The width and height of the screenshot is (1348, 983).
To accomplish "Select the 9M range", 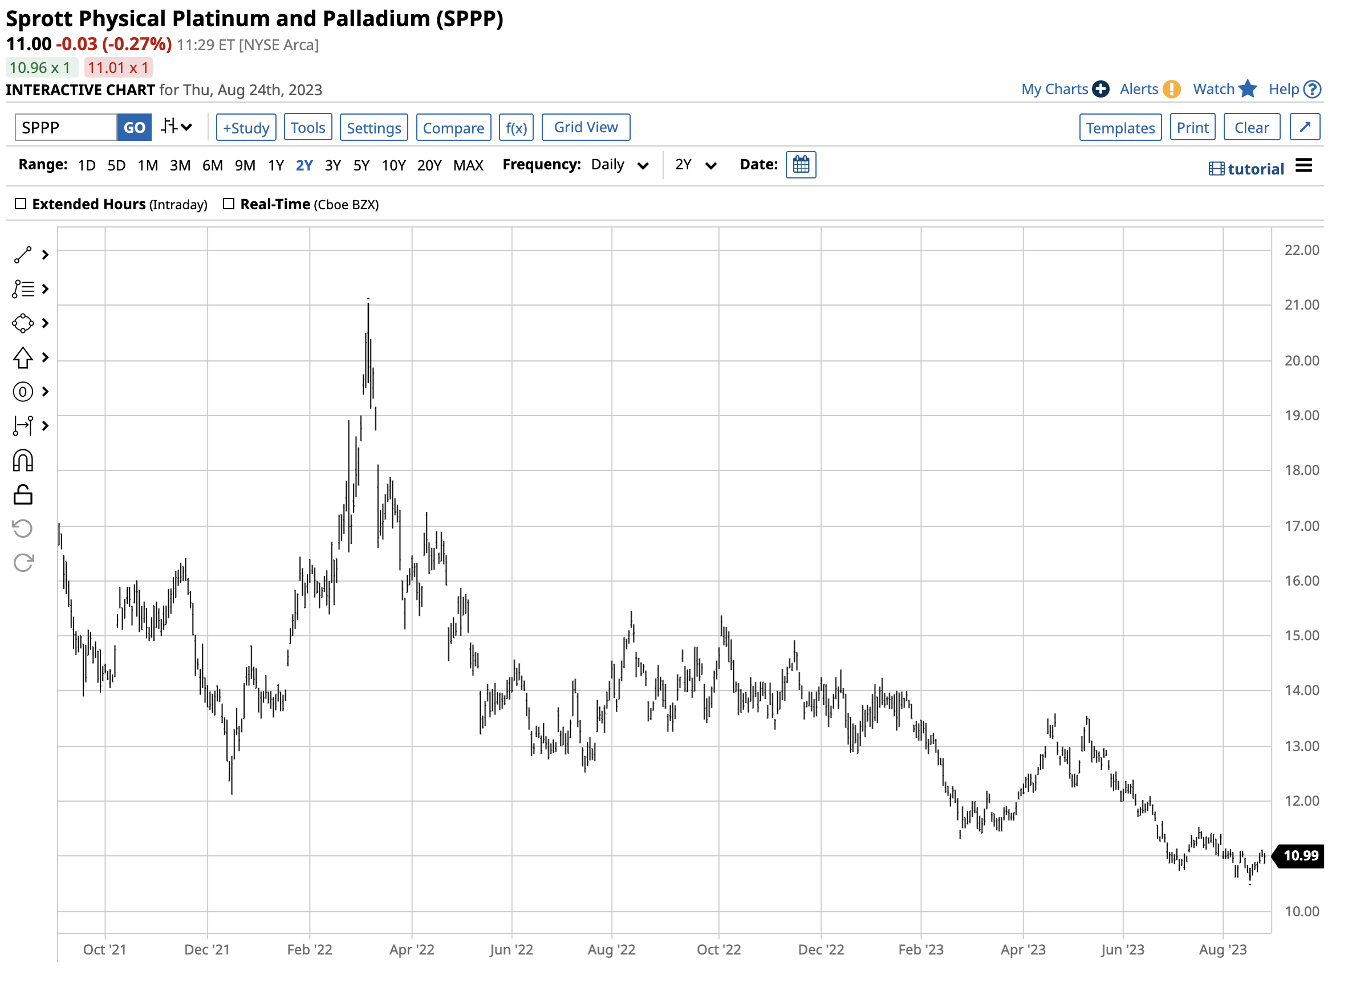I will coord(245,165).
